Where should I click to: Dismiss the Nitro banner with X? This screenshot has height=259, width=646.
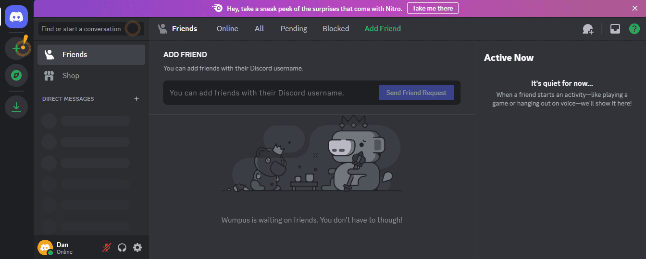[635, 8]
